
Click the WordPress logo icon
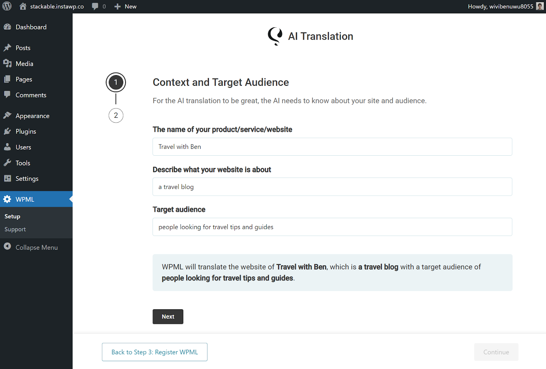[7, 6]
